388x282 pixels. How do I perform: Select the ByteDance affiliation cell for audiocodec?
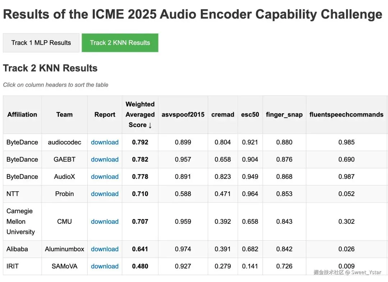pos(22,142)
